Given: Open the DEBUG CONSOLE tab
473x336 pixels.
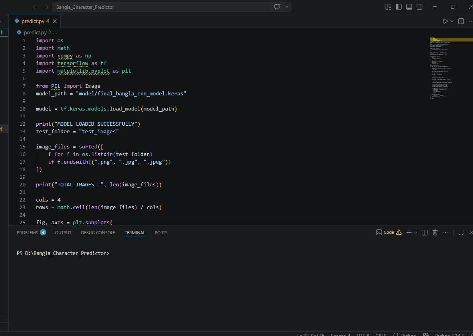Looking at the screenshot, I should pos(98,233).
